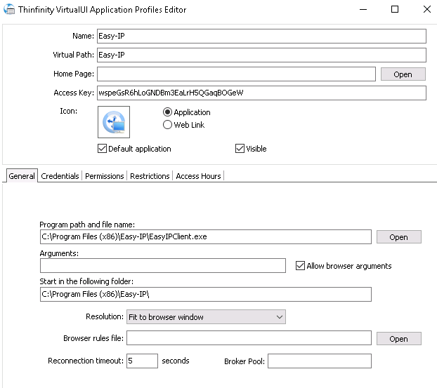Click the Start in the following folder field

pos(206,294)
